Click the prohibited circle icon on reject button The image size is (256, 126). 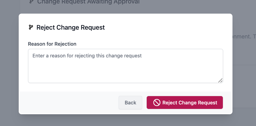[157, 103]
